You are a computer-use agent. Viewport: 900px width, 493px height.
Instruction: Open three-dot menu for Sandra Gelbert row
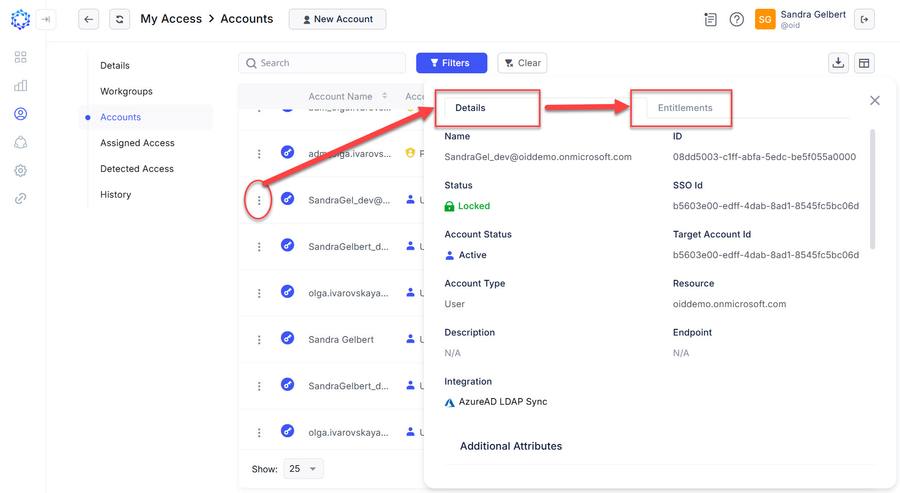(259, 340)
